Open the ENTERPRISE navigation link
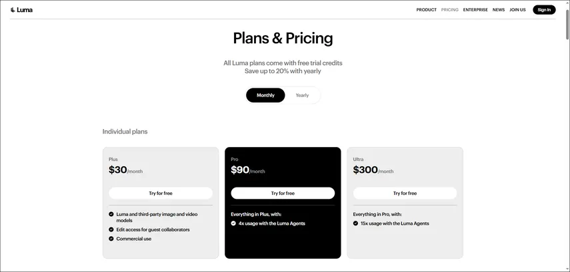 475,10
